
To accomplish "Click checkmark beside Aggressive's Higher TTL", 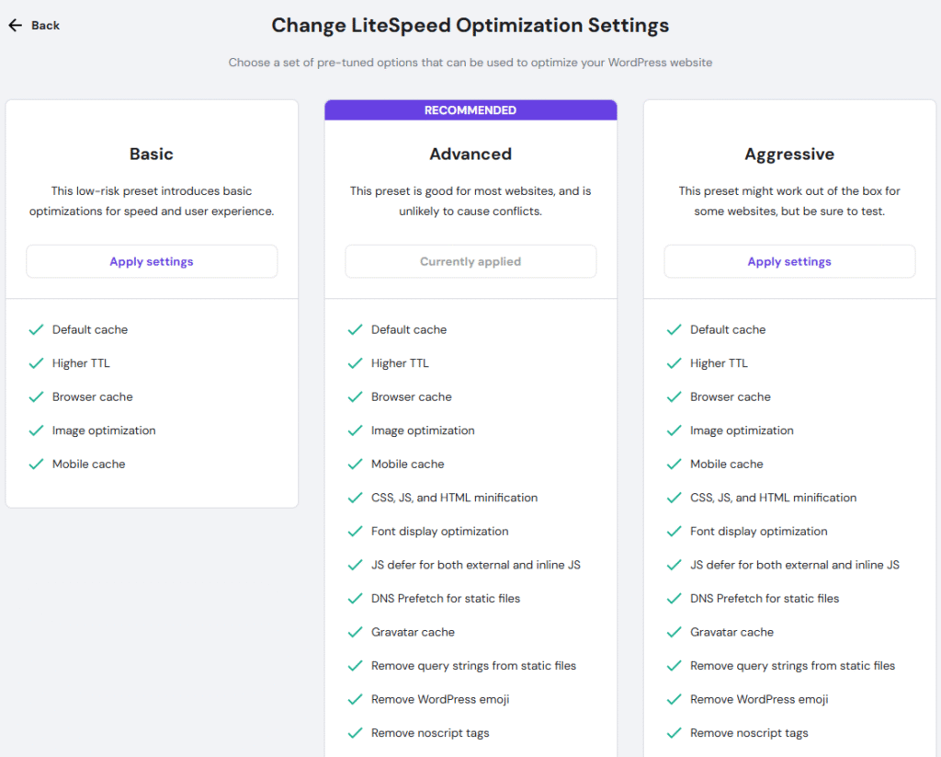I will [674, 363].
